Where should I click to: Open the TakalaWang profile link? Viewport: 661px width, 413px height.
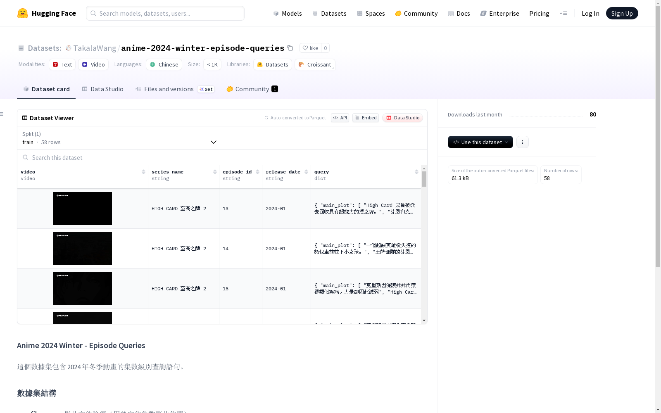tap(95, 48)
